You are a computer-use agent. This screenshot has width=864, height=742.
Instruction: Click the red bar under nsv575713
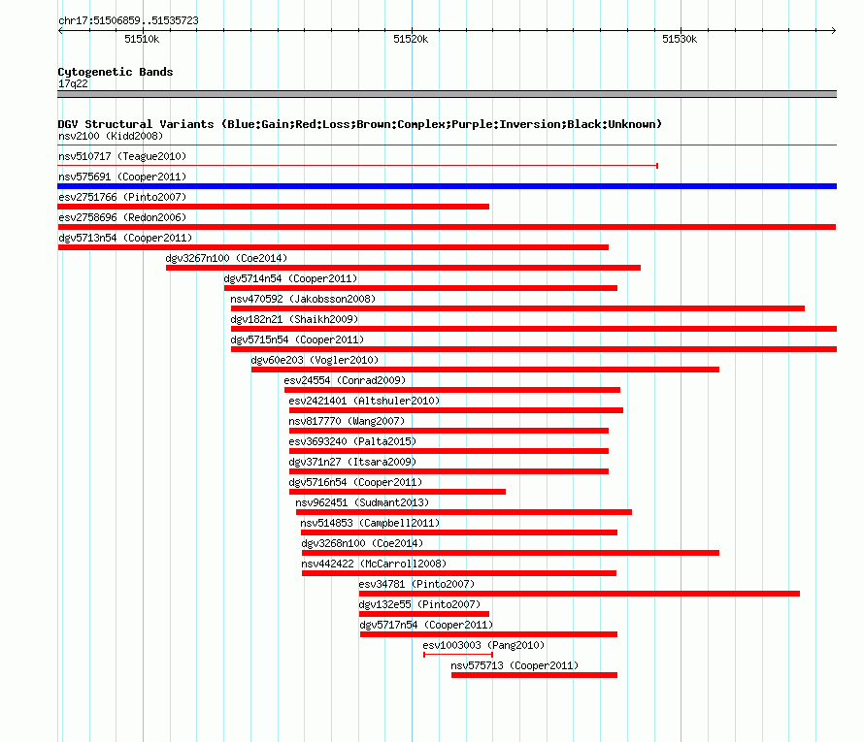535,675
